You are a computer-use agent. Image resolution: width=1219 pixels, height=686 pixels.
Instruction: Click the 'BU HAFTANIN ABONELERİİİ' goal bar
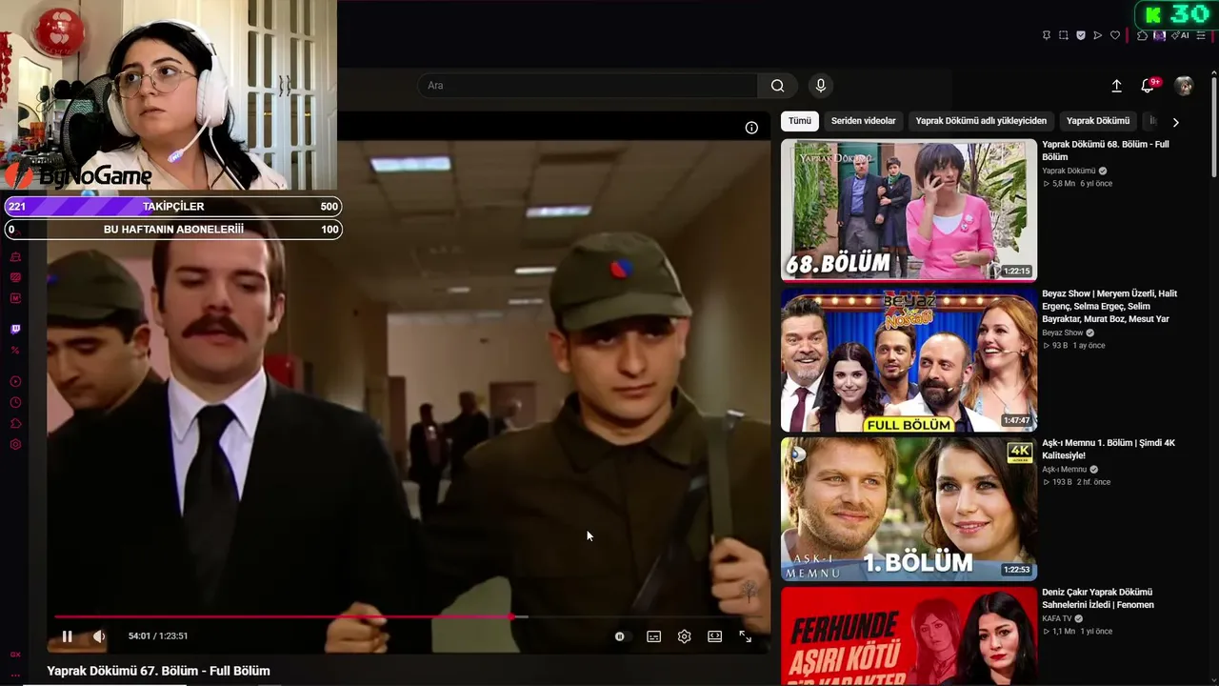pyautogui.click(x=173, y=229)
